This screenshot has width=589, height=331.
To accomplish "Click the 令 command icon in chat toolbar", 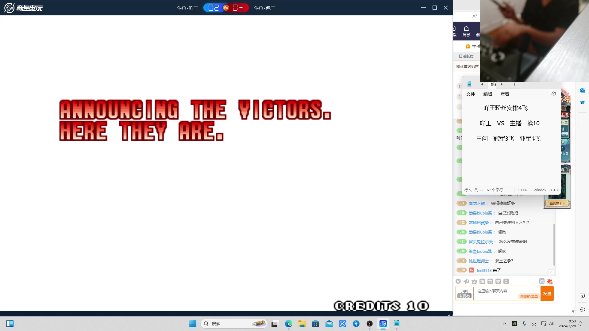I will point(506,281).
